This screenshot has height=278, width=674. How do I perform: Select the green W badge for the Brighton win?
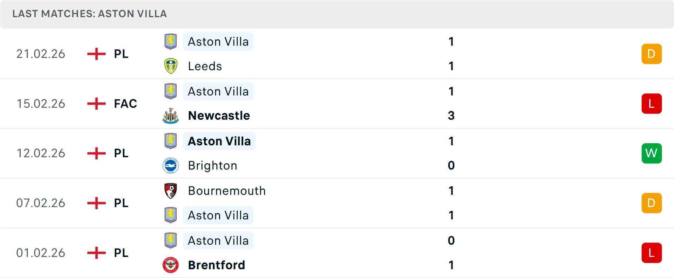click(x=652, y=153)
